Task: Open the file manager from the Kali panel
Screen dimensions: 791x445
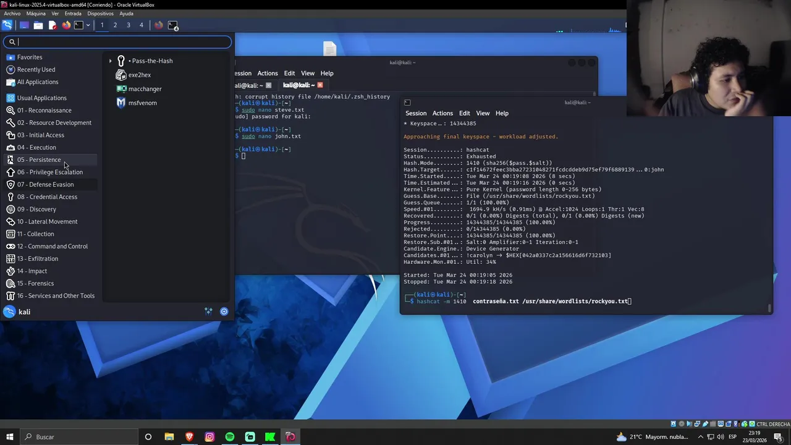Action: tap(38, 25)
